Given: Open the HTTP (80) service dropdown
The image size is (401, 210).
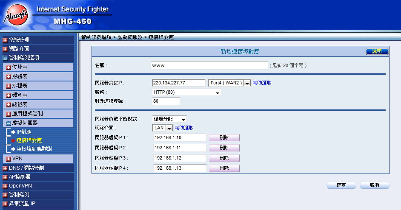Looking at the screenshot, I should click(x=218, y=92).
